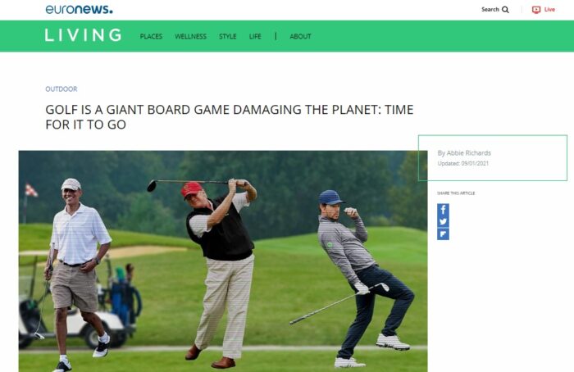
Task: Click the Live text link
Action: [x=549, y=10]
